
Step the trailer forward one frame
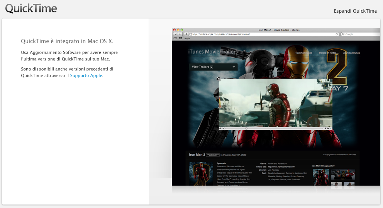(x=328, y=128)
